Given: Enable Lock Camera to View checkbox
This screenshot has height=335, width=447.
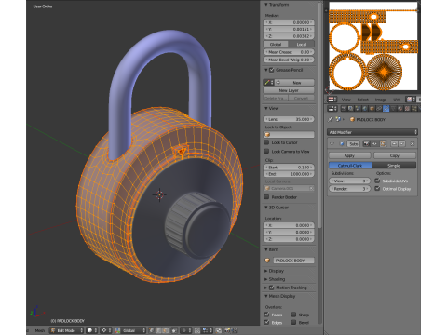Looking at the screenshot, I should (x=266, y=151).
